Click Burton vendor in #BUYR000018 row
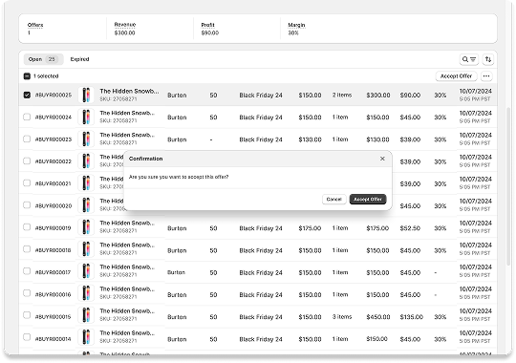The height and width of the screenshot is (363, 516). pos(177,250)
